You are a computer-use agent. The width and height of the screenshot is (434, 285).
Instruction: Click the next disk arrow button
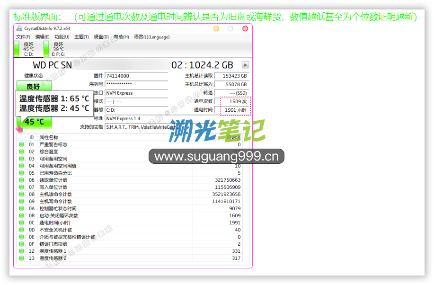click(245, 65)
